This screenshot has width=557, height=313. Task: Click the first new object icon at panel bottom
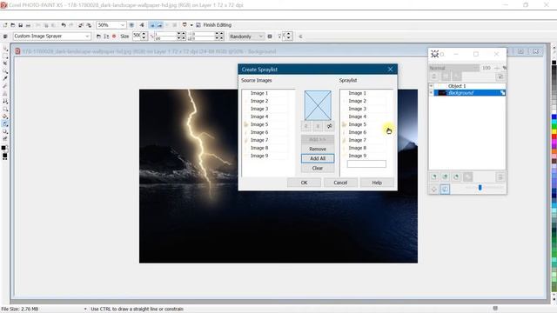433,176
